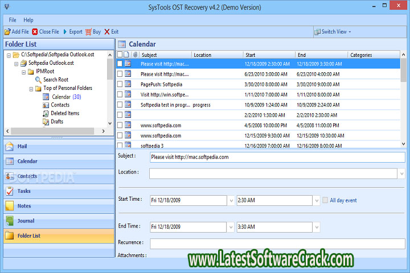Open the File menu

13,20
